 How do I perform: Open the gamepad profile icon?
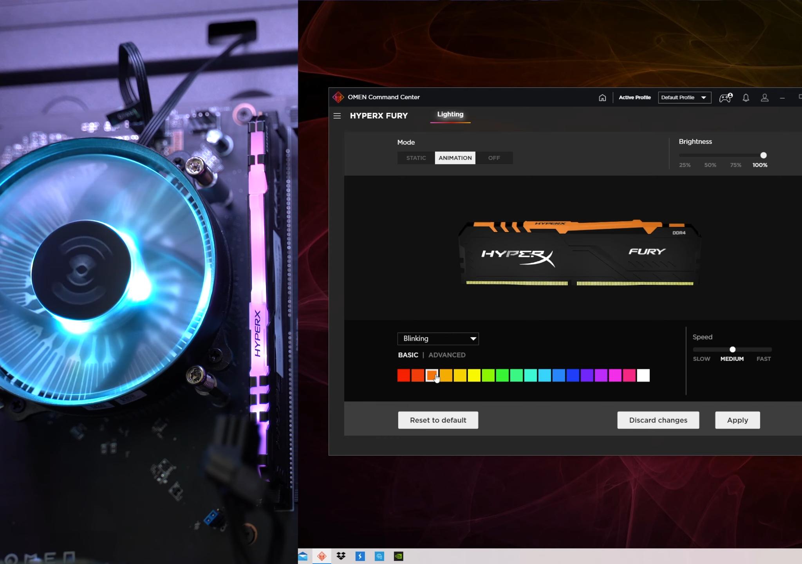tap(726, 98)
